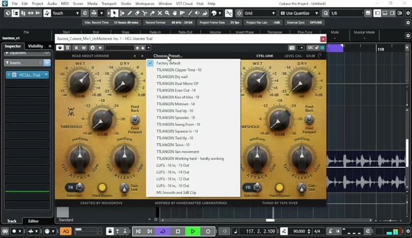Viewport: 412px width, 238px height.
Task: Open the Transport menu
Action: click(109, 3)
